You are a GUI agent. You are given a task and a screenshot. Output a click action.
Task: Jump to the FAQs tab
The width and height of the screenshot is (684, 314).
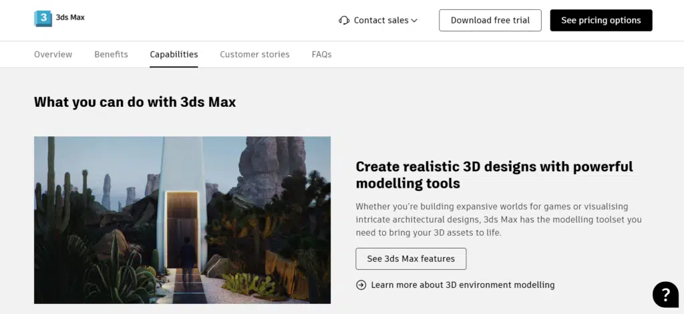321,55
